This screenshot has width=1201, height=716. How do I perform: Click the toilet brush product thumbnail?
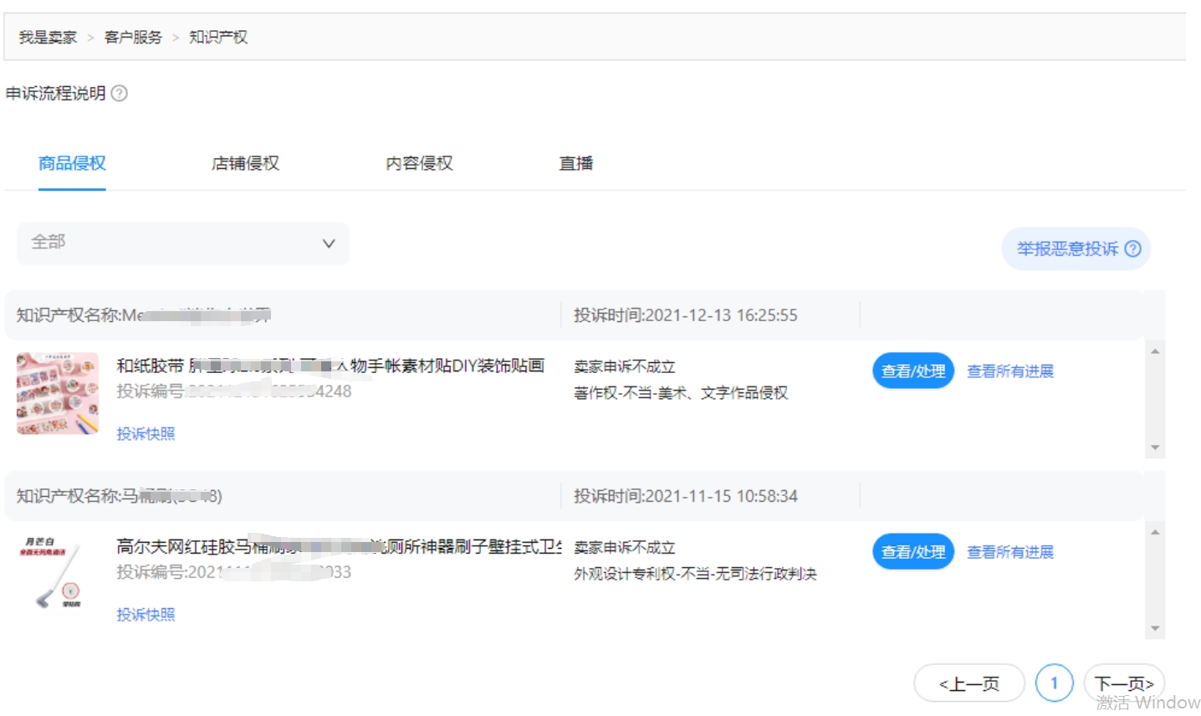click(58, 574)
